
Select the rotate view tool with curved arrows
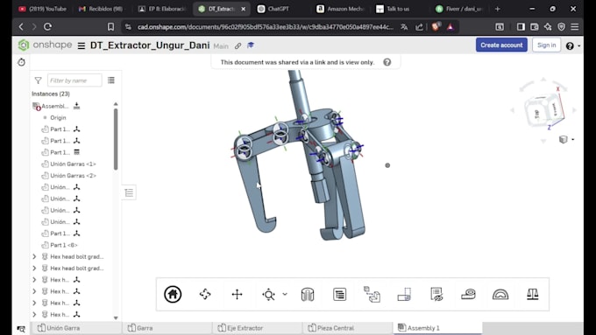point(205,295)
